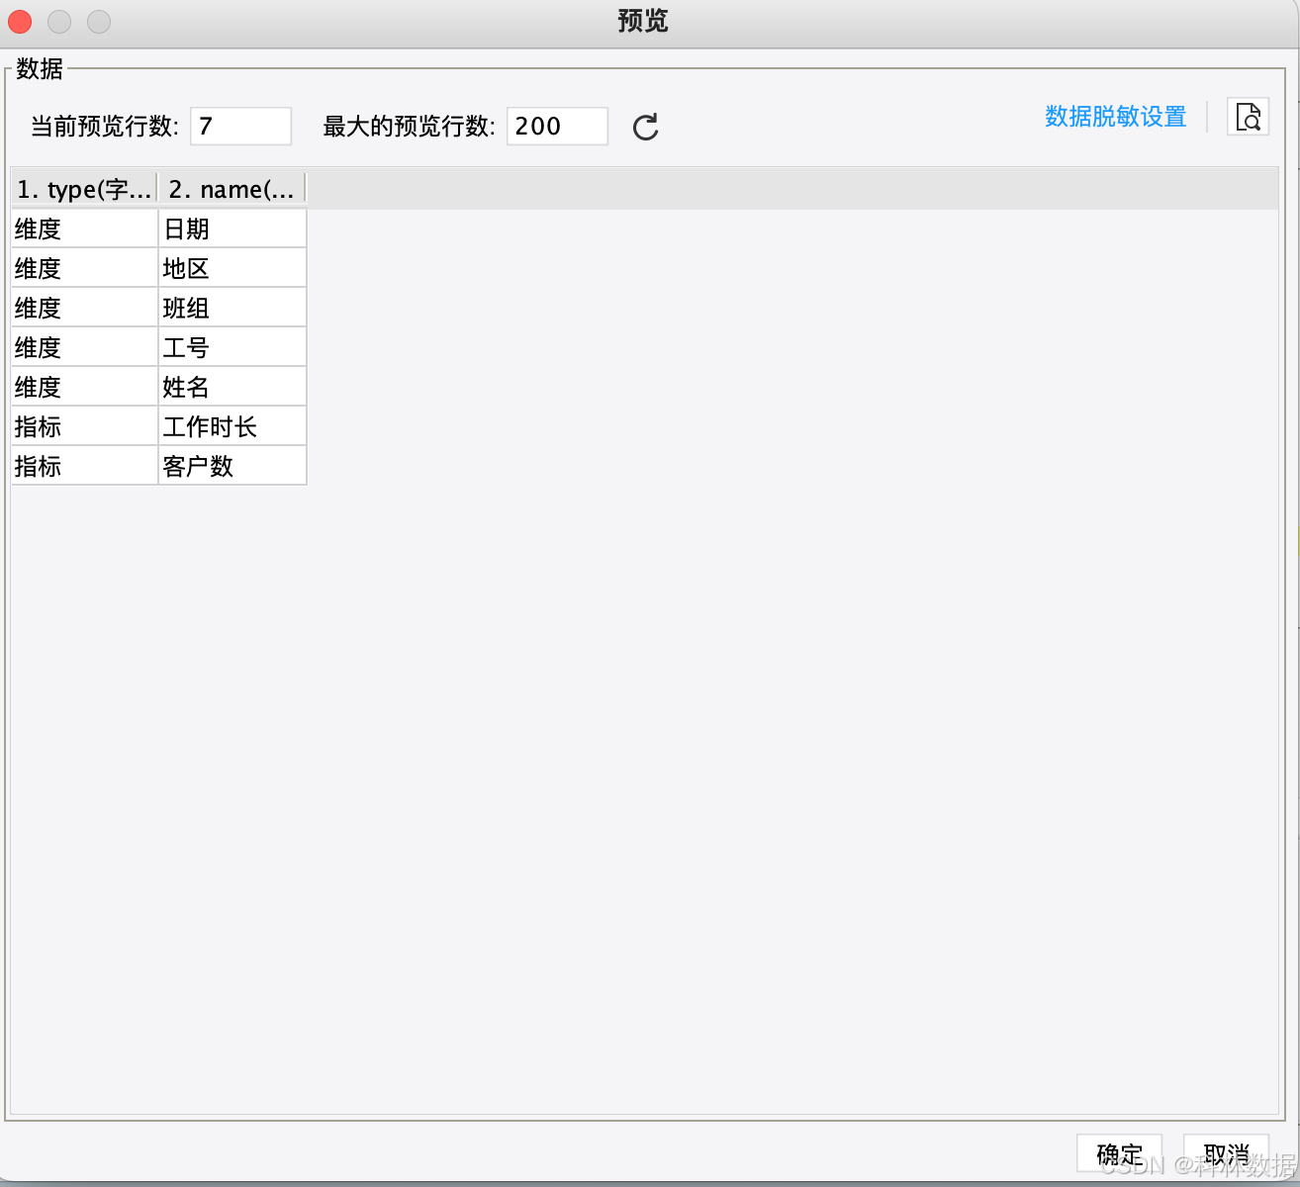This screenshot has width=1300, height=1187.
Task: Select the 1. type column header
Action: (x=85, y=189)
